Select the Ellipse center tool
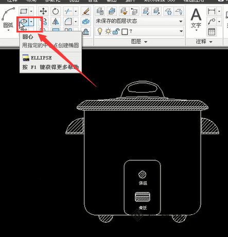 click(24, 22)
